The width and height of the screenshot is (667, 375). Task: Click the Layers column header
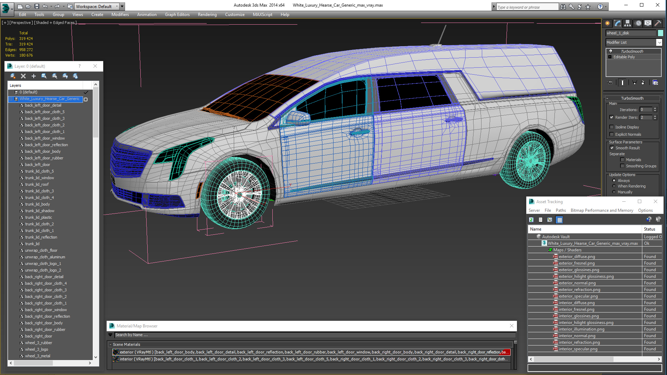(45, 85)
